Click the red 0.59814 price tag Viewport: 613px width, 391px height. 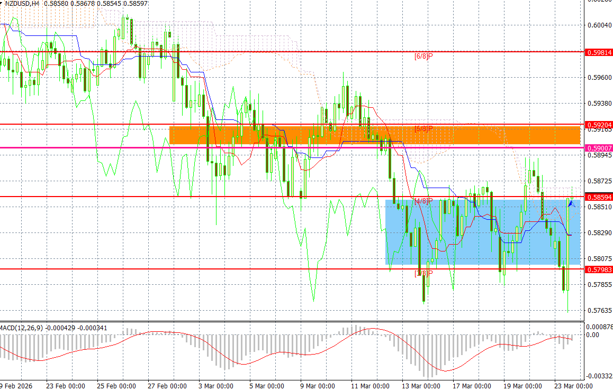click(x=599, y=52)
